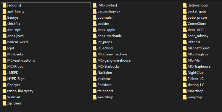The image size is (222, 112).
Task: Click the ManhattCourt folder icon
Action: [x=185, y=48]
